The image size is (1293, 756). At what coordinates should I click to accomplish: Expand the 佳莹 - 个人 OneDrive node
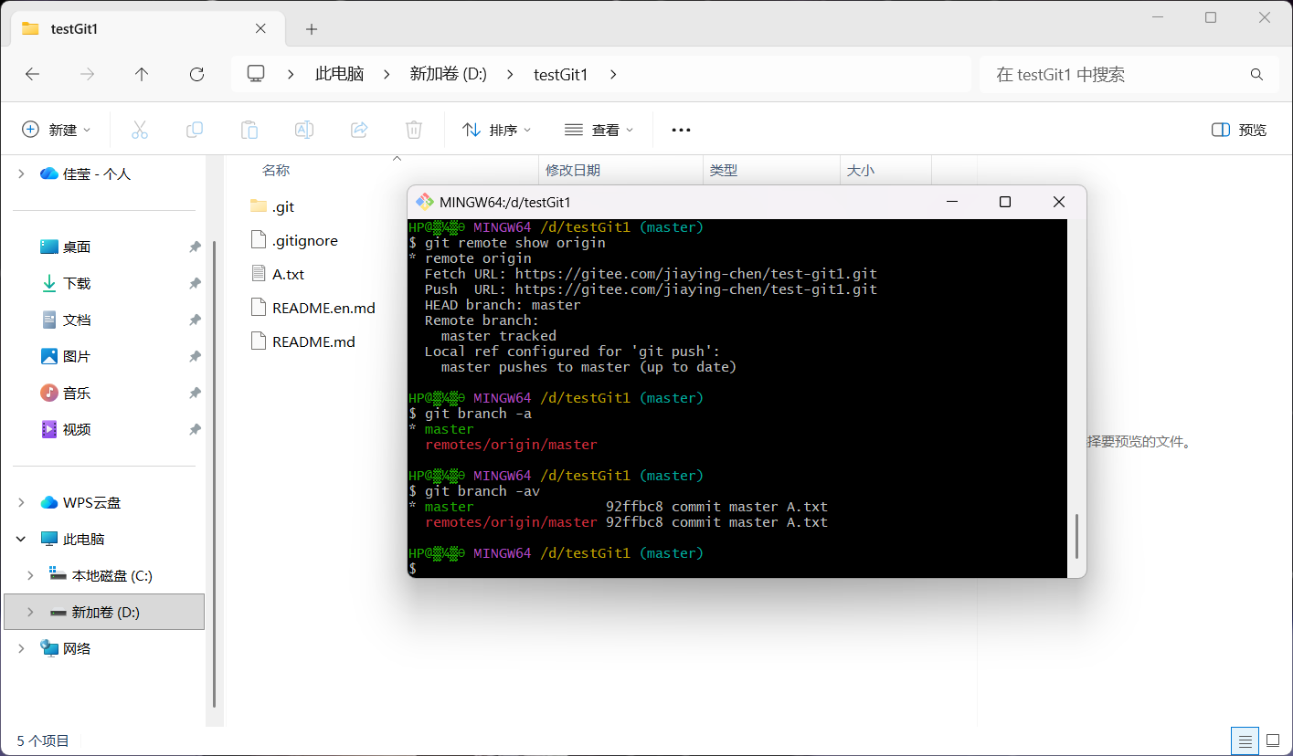click(x=21, y=173)
